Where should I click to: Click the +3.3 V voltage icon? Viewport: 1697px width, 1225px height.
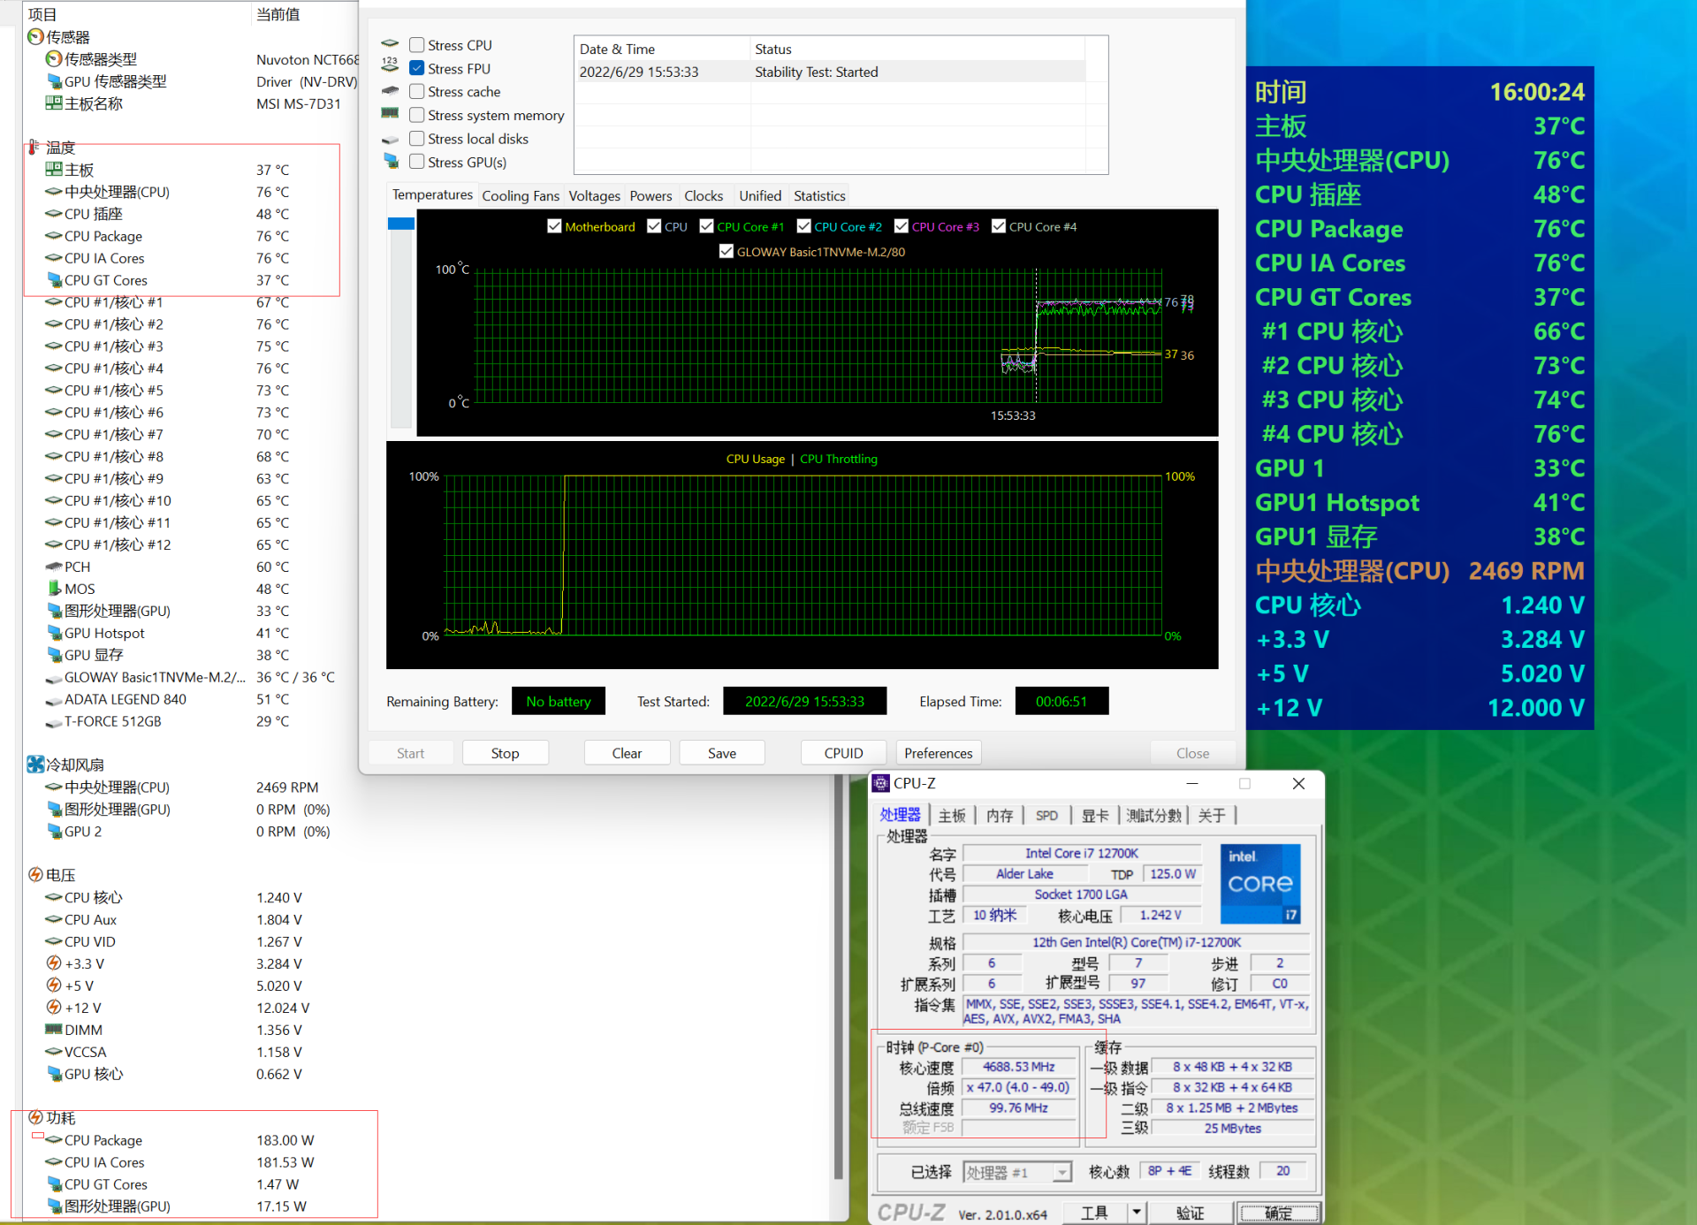53,963
